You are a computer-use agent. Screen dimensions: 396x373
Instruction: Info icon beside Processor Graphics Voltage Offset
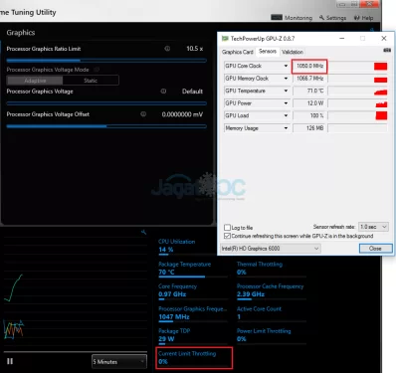(143, 114)
